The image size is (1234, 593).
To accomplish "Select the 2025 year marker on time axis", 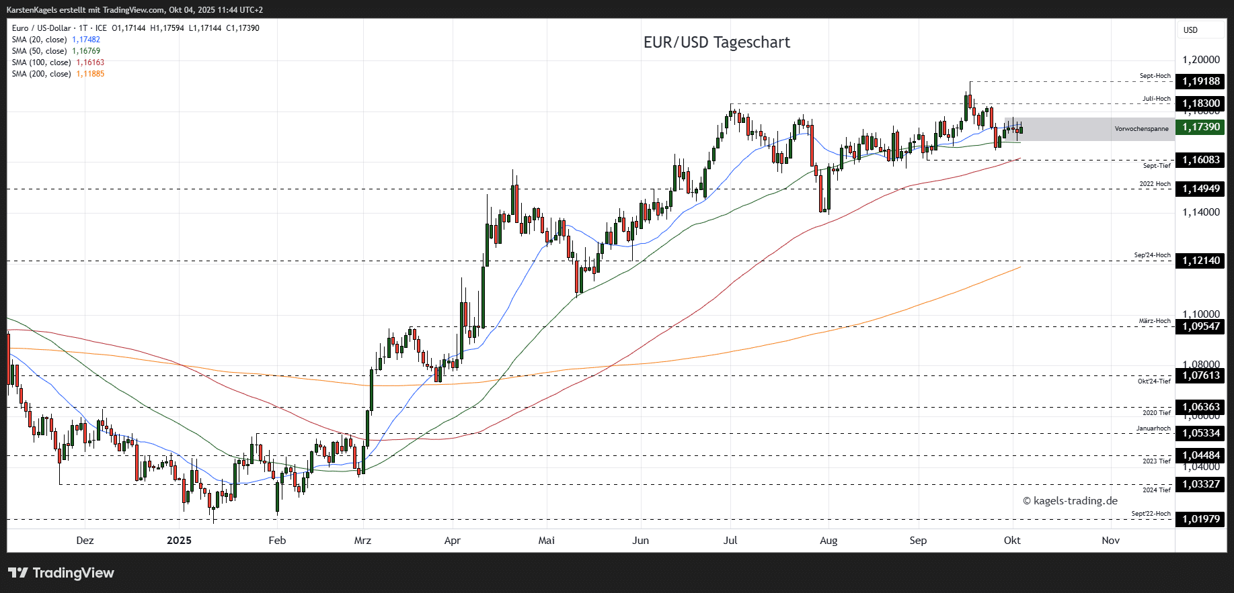I will 179,541.
